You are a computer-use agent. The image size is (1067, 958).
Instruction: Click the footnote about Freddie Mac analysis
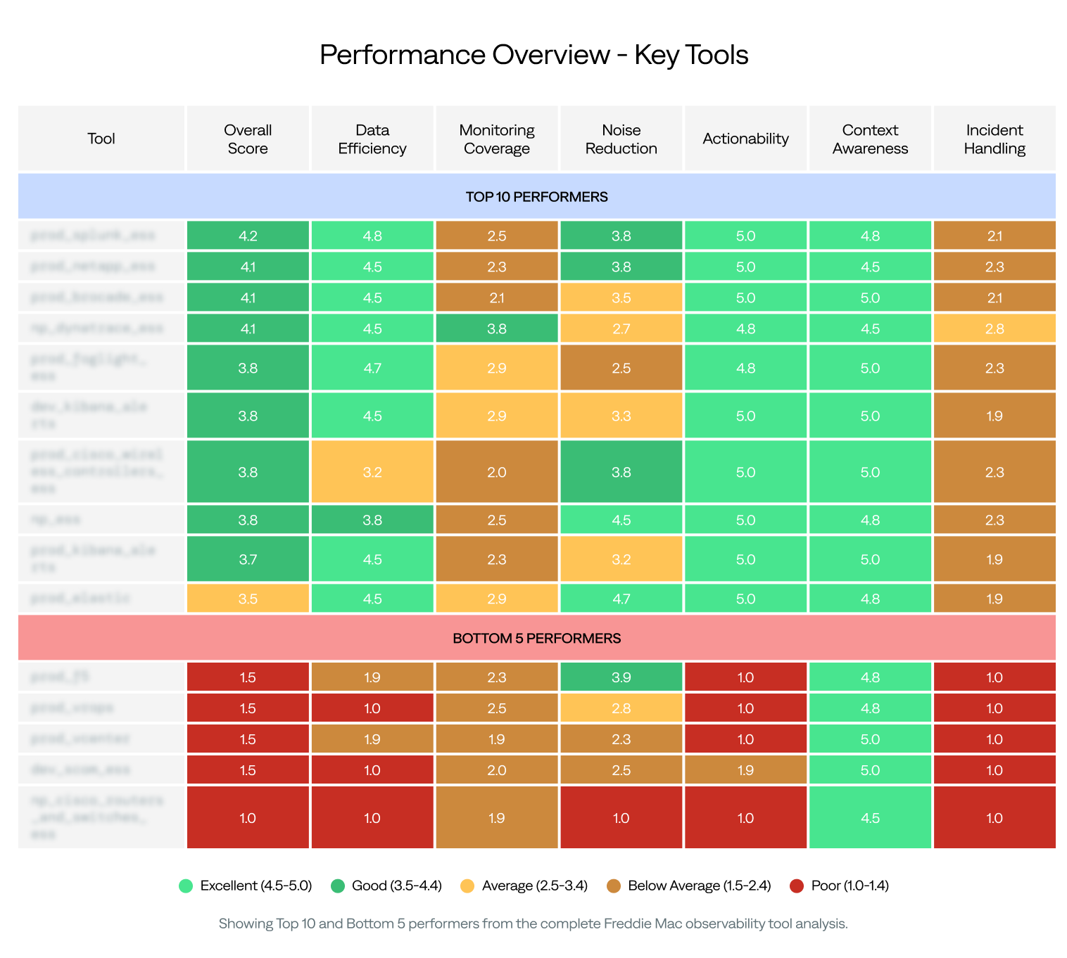tap(533, 924)
